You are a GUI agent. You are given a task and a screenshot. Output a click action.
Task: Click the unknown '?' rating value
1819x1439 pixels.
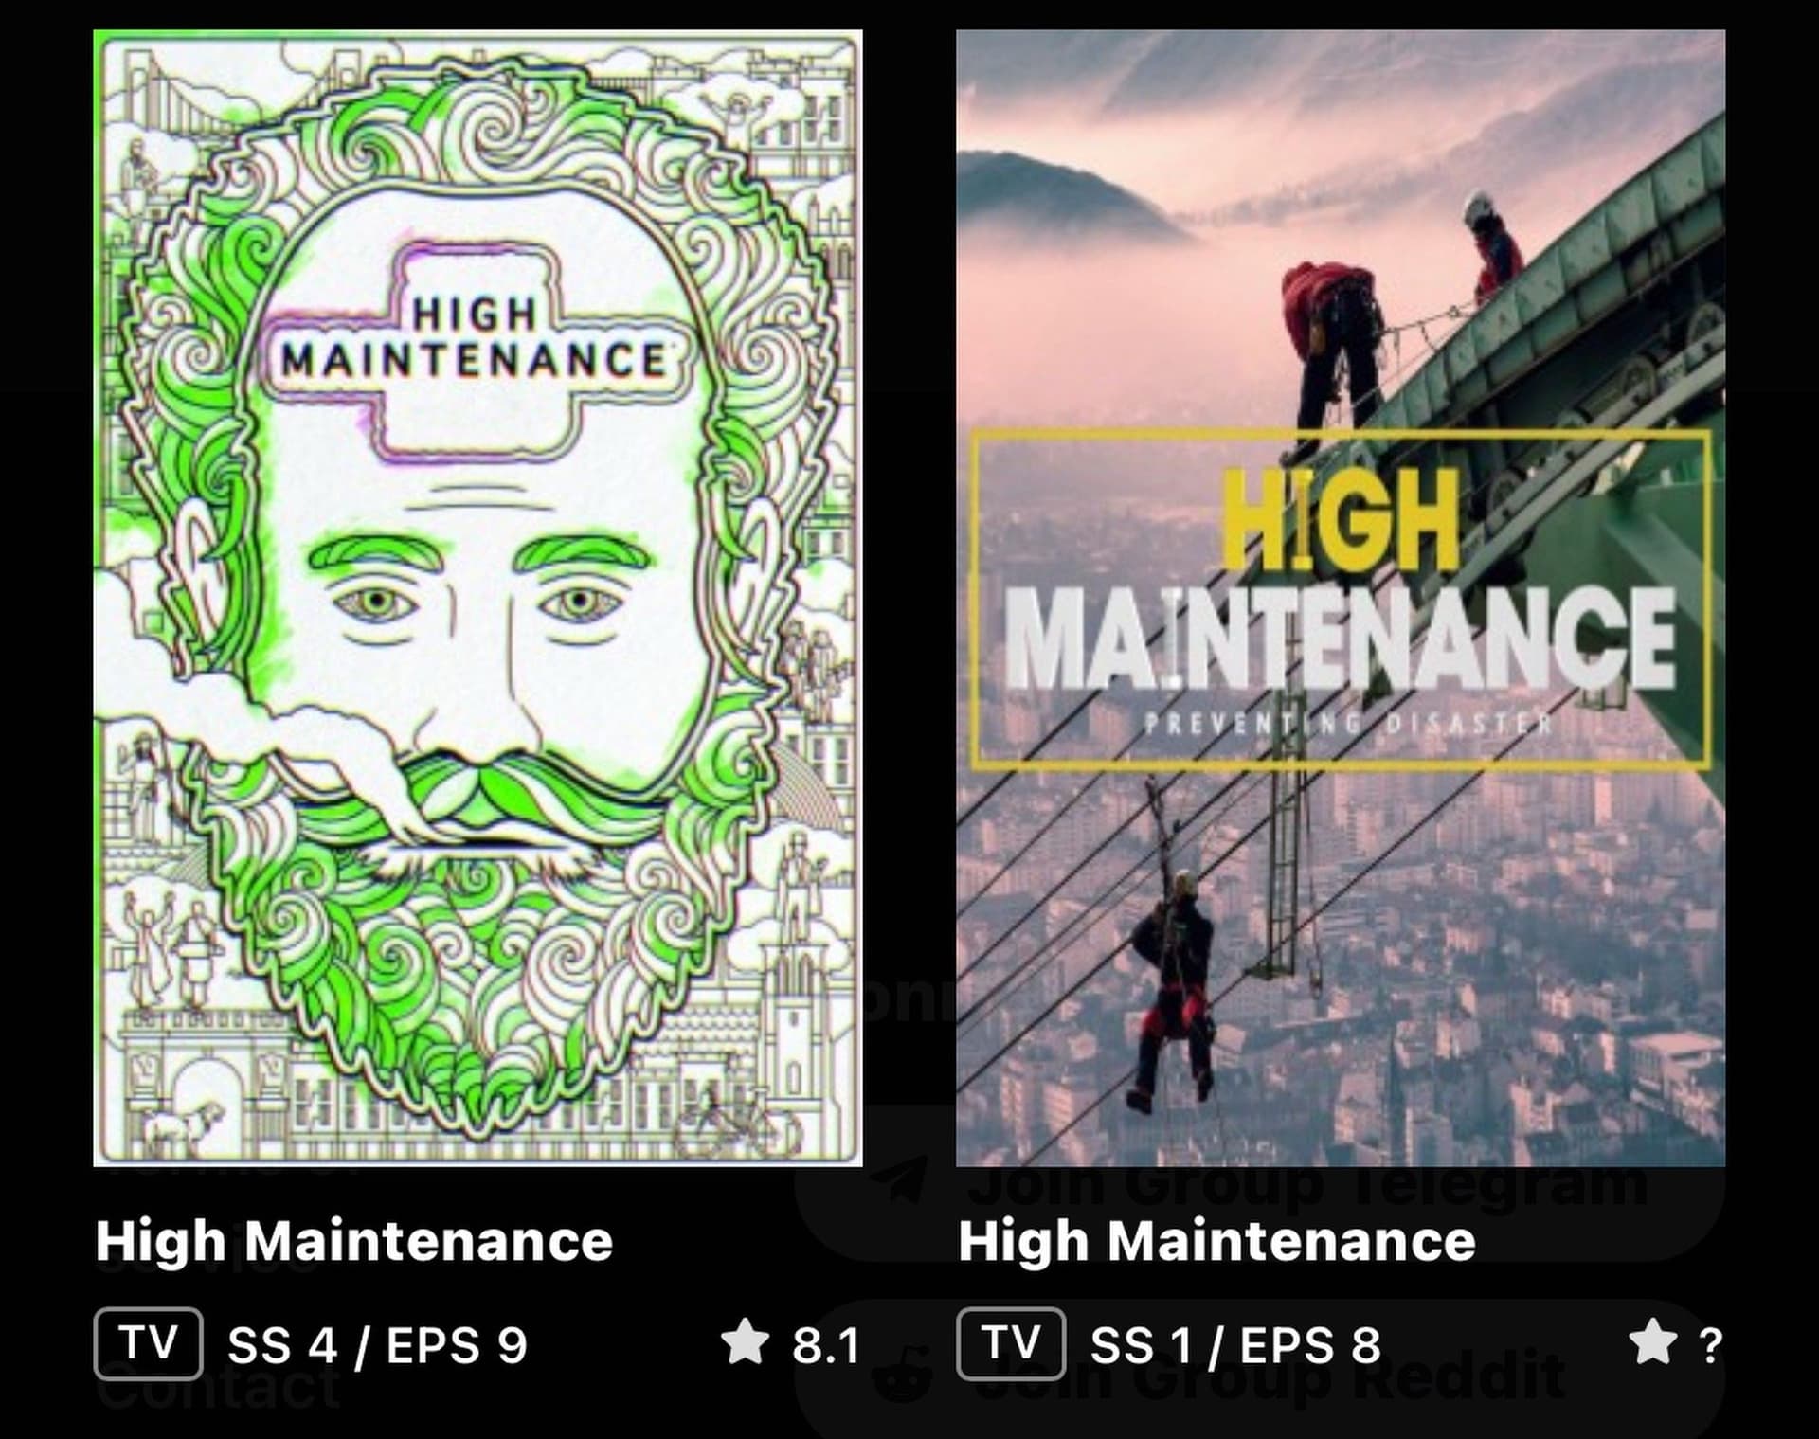pos(1711,1345)
